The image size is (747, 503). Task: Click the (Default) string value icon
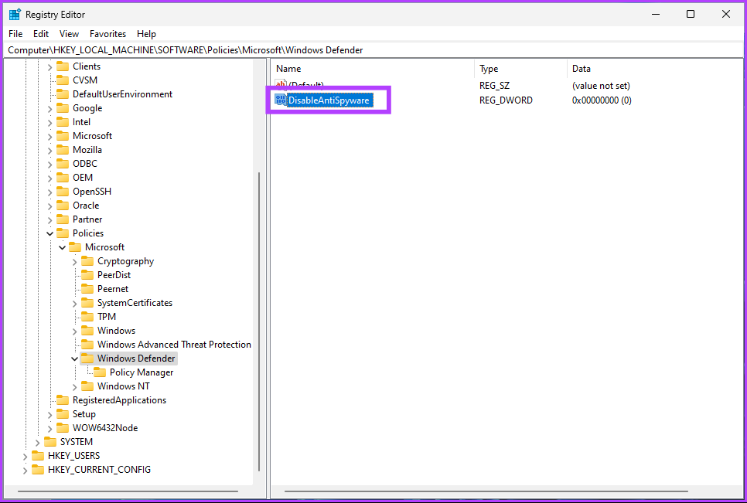click(280, 85)
